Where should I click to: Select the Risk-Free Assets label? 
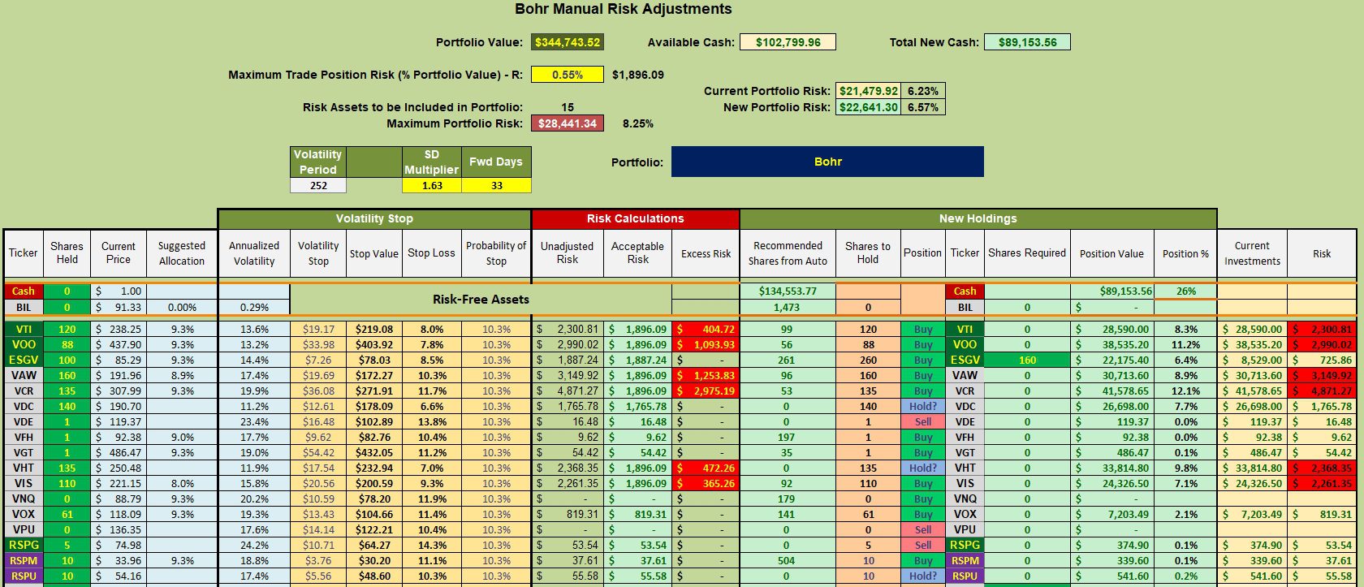(481, 299)
